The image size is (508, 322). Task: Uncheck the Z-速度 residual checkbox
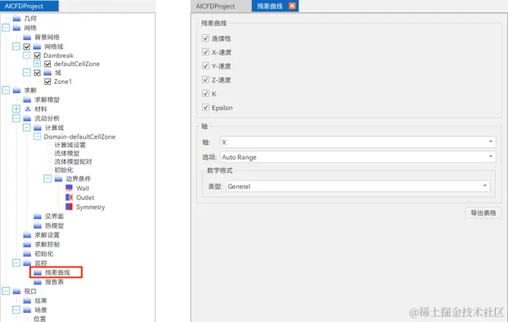pos(205,80)
